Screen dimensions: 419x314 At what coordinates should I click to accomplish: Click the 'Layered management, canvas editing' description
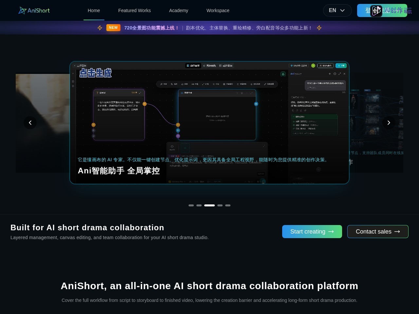coord(109,237)
